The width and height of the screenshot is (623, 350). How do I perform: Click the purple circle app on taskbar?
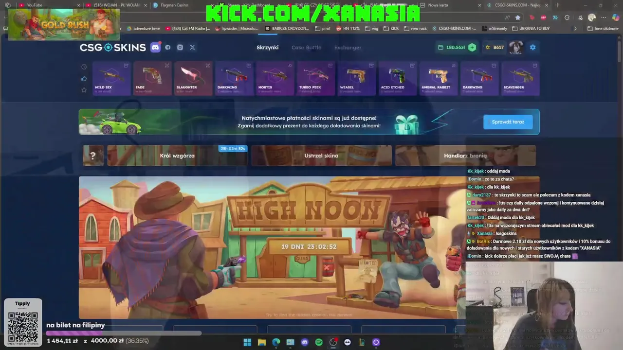[376, 342]
